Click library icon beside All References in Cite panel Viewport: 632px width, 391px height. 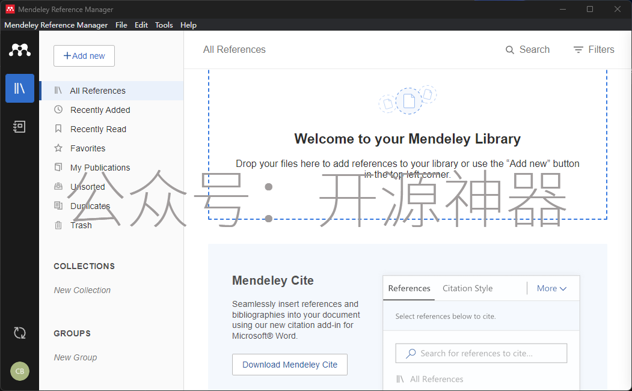pyautogui.click(x=400, y=379)
